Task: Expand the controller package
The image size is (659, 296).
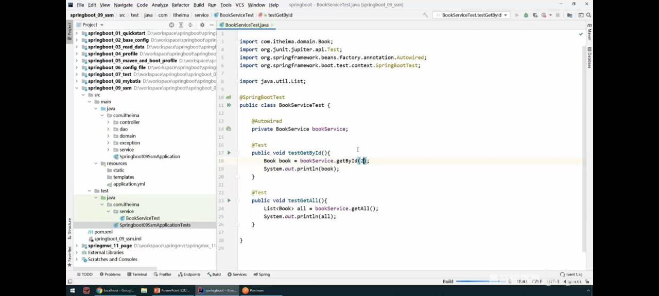Action: pyautogui.click(x=108, y=122)
